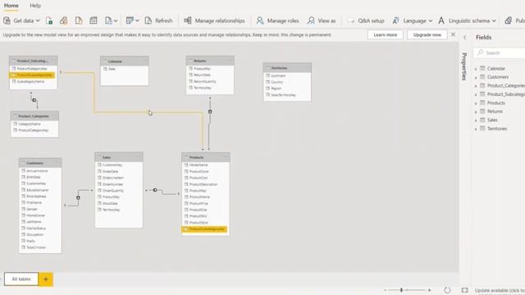Open the Transform data dropdown

(133, 20)
